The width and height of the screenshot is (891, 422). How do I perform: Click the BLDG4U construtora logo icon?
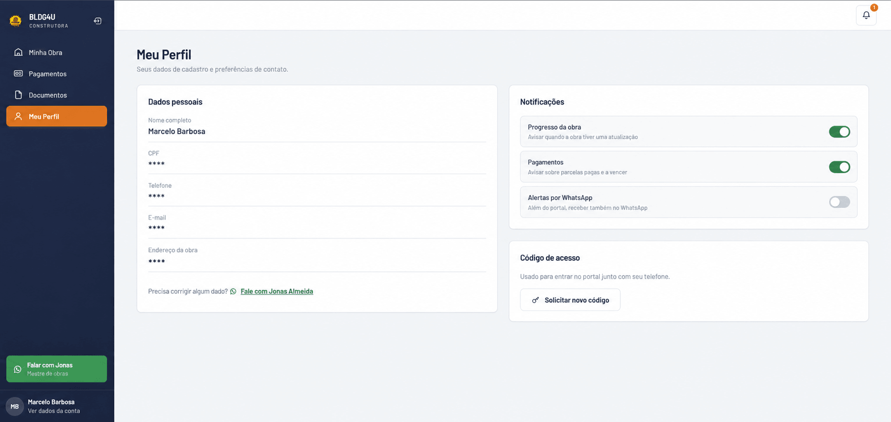pos(16,21)
